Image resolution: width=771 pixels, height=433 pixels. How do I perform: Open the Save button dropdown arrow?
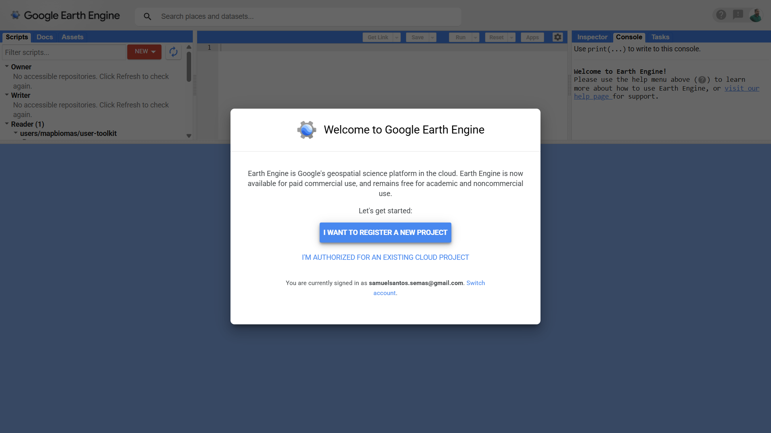click(432, 37)
